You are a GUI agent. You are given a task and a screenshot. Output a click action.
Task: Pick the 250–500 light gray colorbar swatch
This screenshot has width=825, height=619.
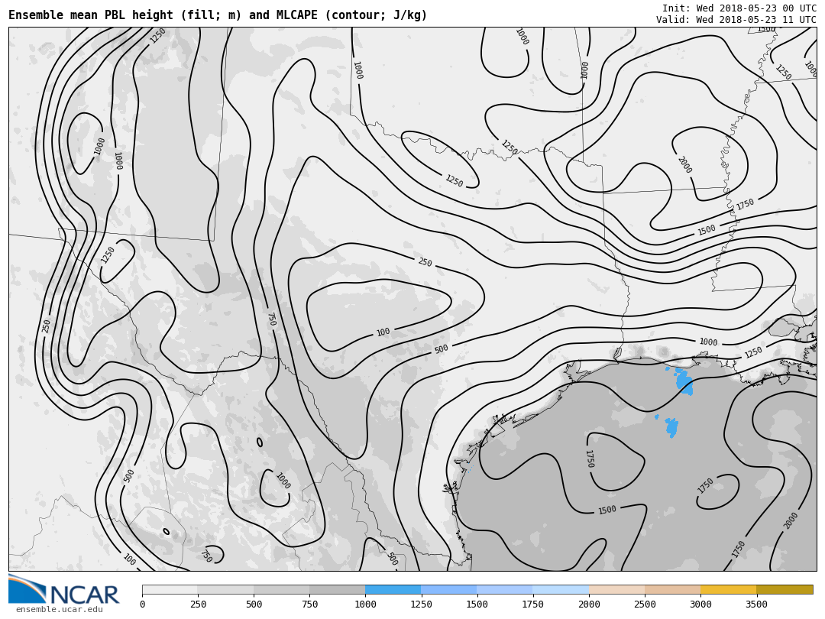pyautogui.click(x=225, y=589)
